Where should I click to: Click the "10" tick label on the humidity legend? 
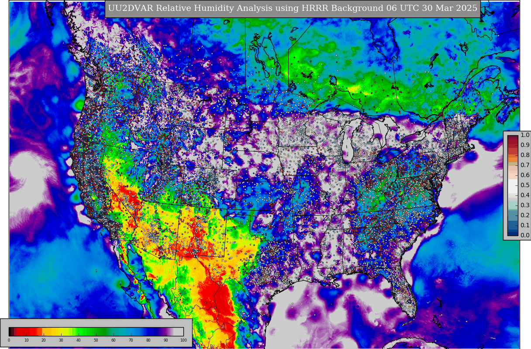(26, 340)
